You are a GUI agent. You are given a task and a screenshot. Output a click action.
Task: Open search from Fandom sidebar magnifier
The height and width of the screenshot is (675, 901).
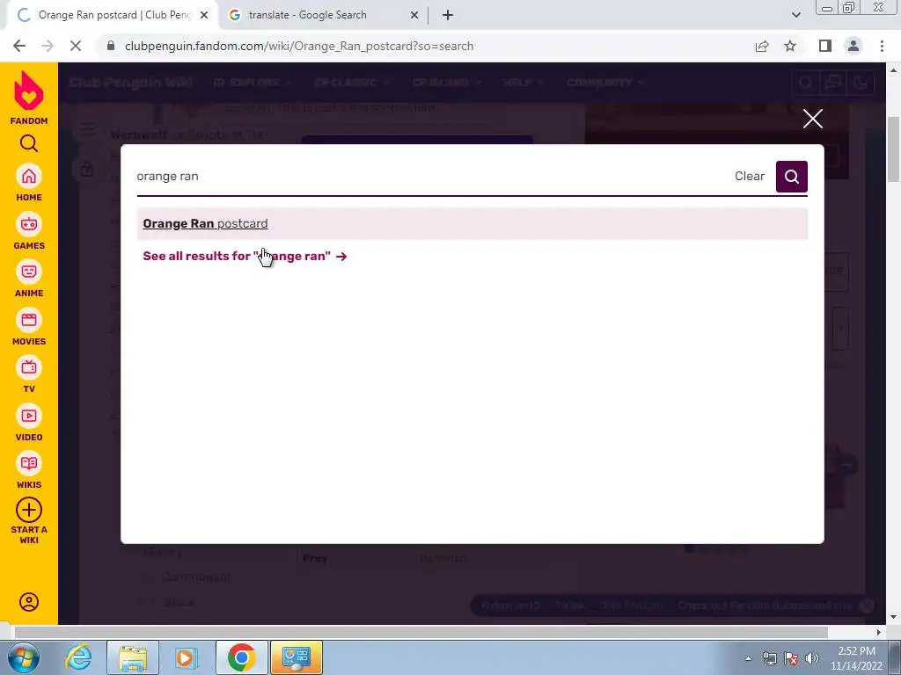click(x=29, y=143)
